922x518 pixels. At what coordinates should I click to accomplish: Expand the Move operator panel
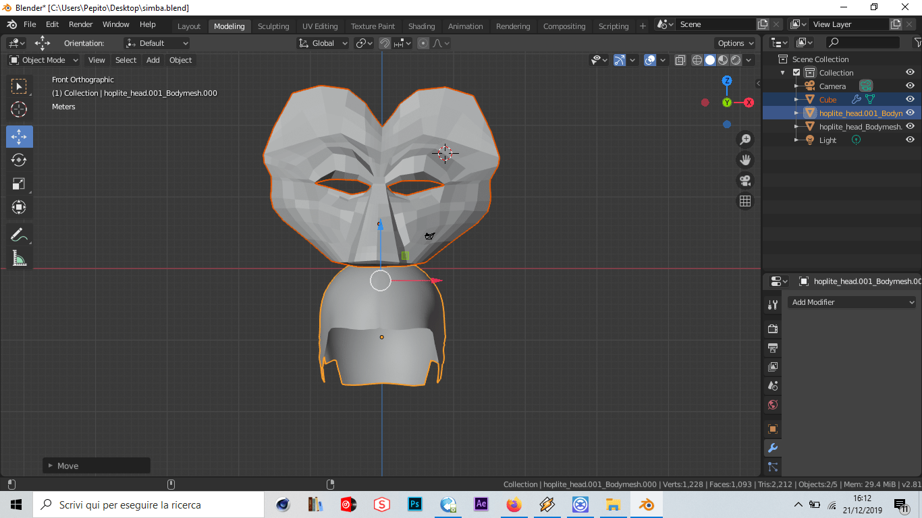[51, 465]
